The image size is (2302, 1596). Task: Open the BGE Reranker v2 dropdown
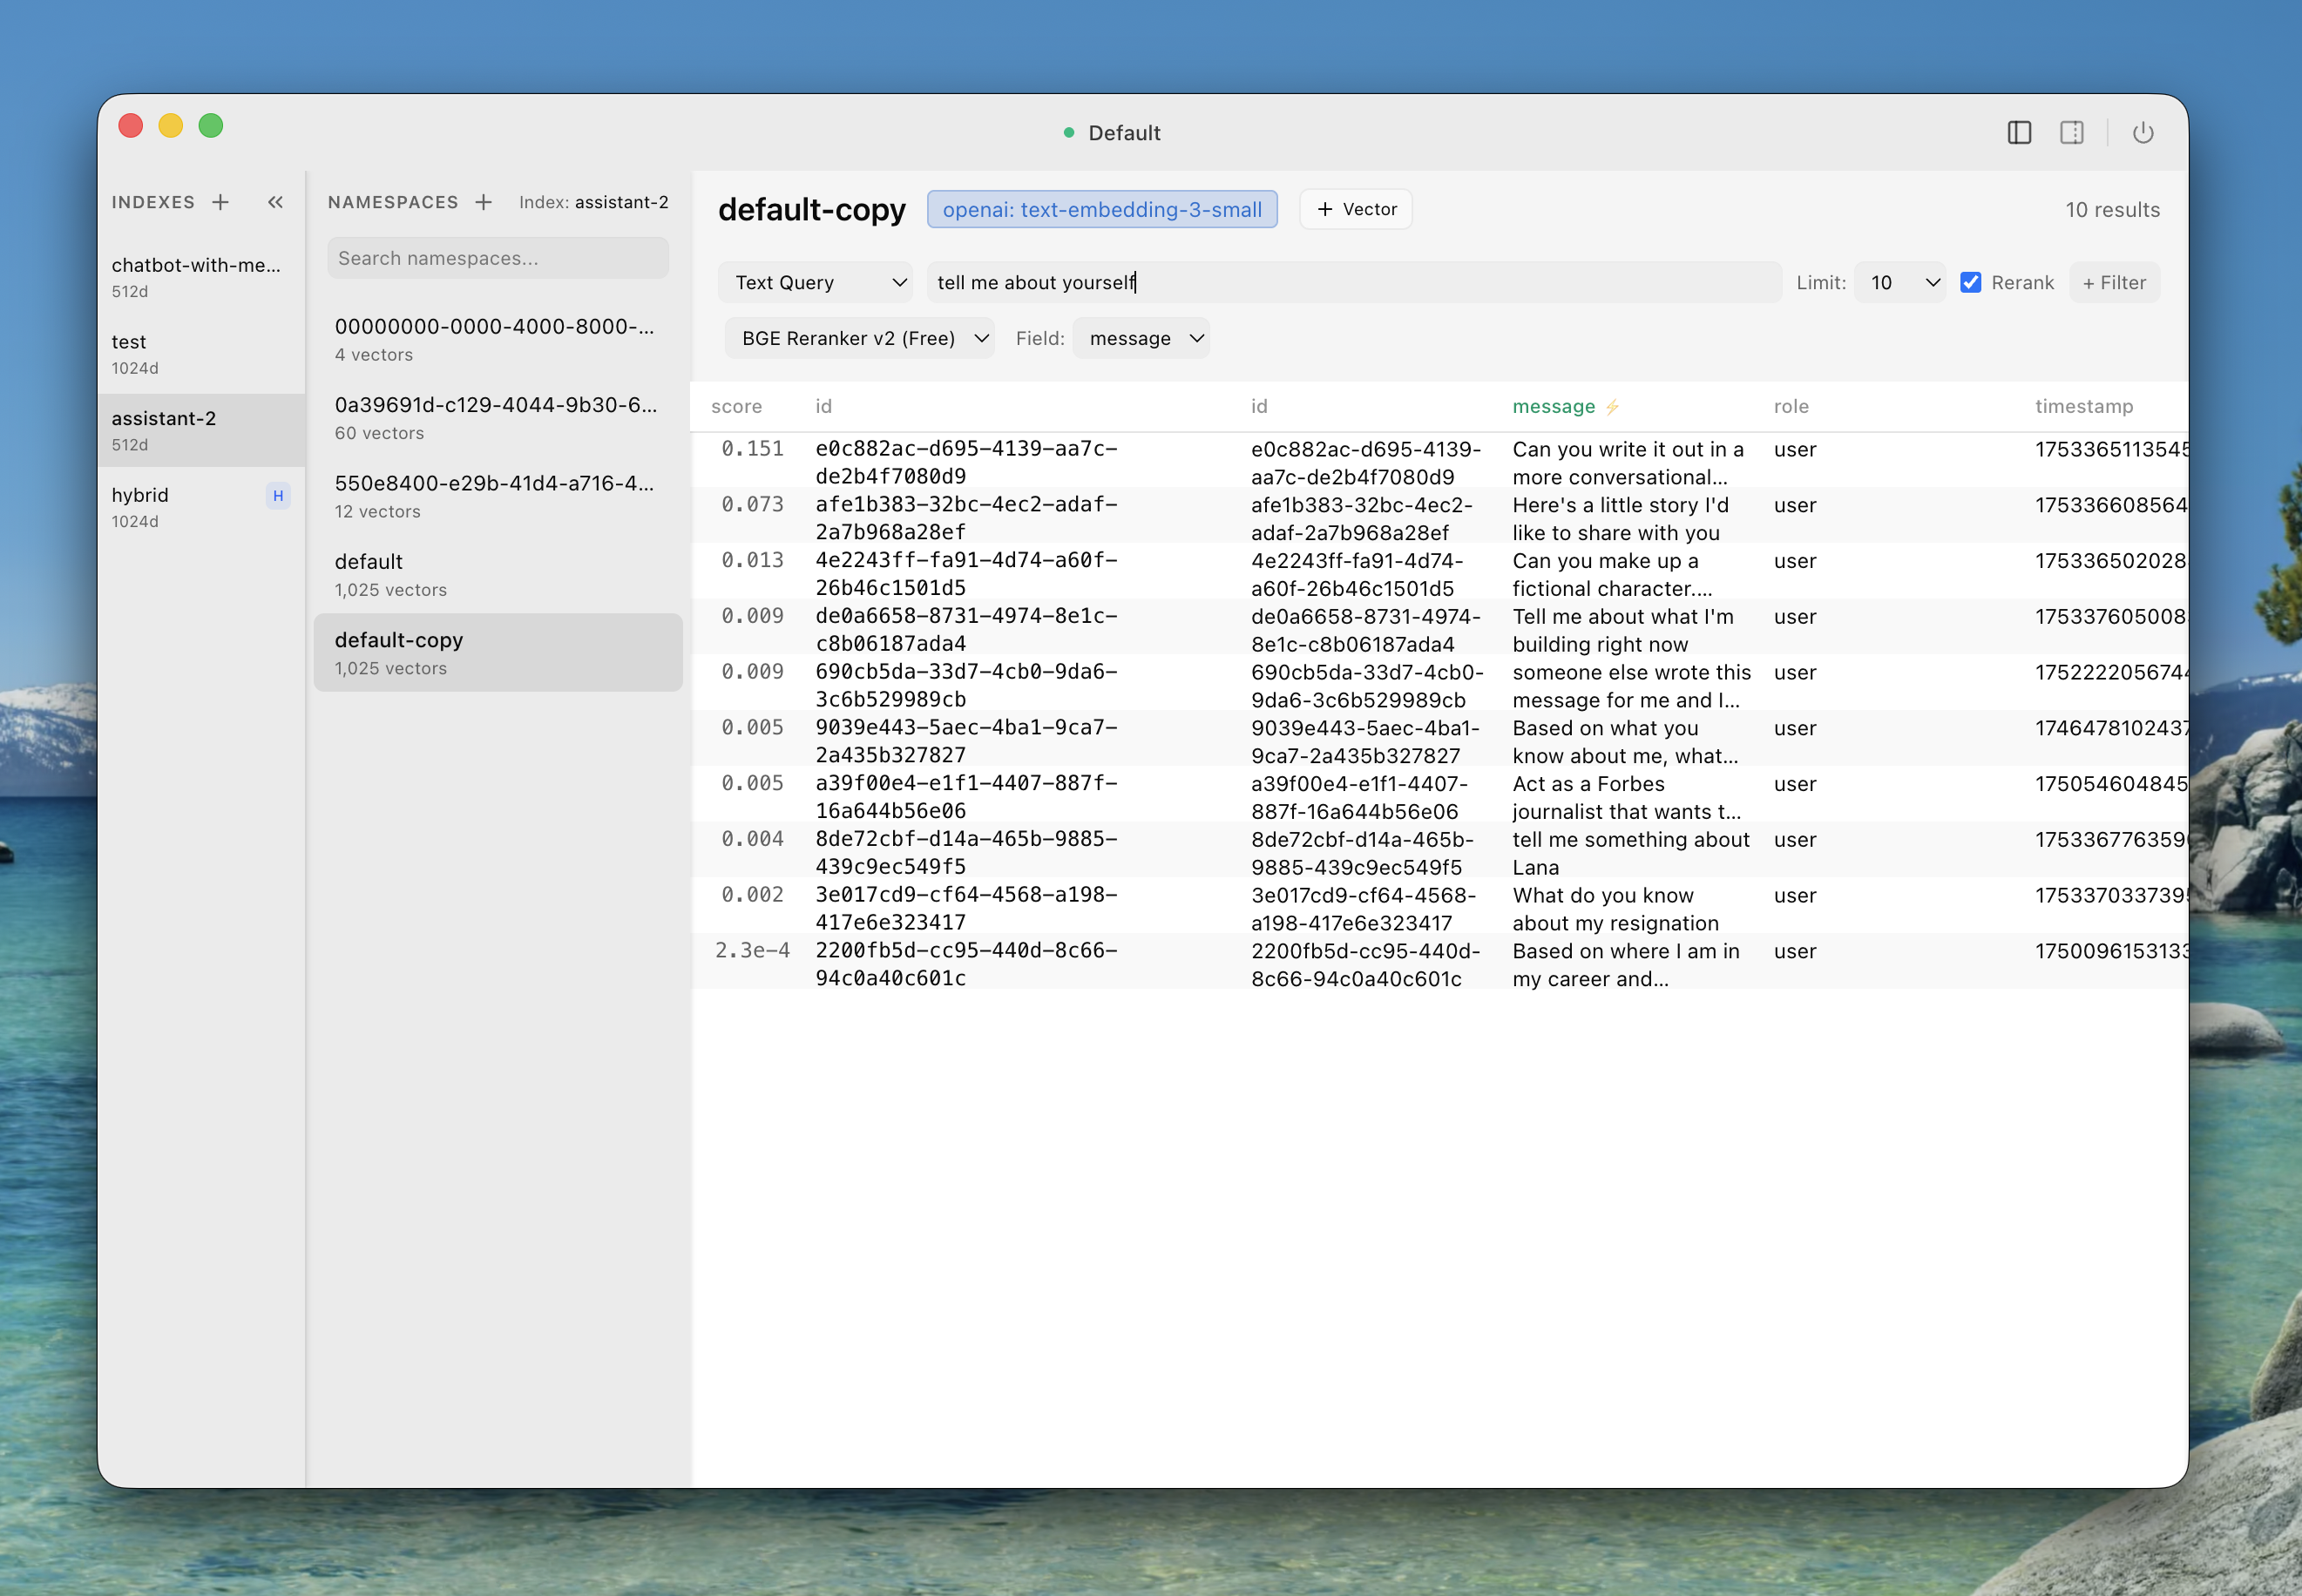pos(859,338)
